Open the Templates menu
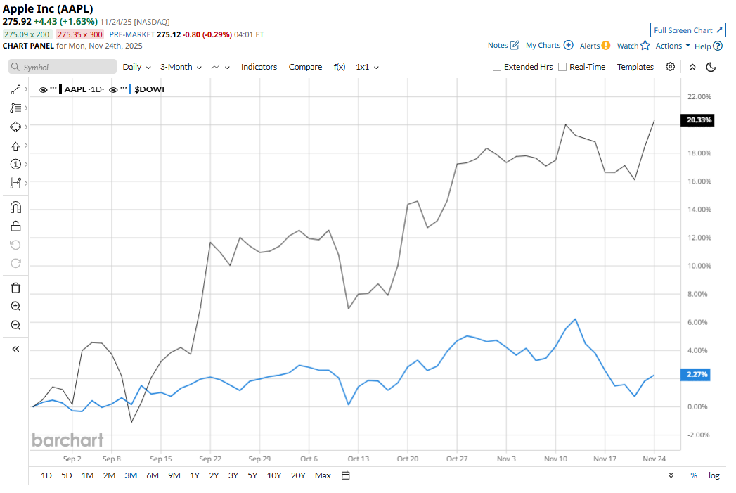736x493 pixels. [635, 67]
